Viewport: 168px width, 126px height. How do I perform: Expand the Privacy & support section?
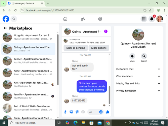click(x=138, y=91)
